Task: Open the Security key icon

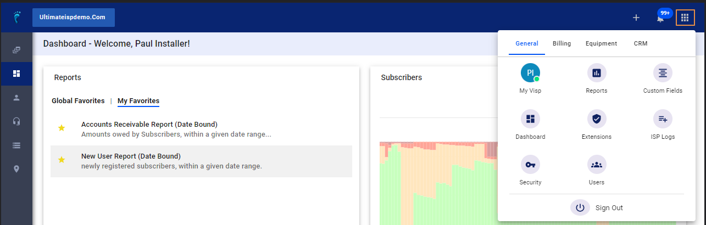Action: pyautogui.click(x=530, y=165)
